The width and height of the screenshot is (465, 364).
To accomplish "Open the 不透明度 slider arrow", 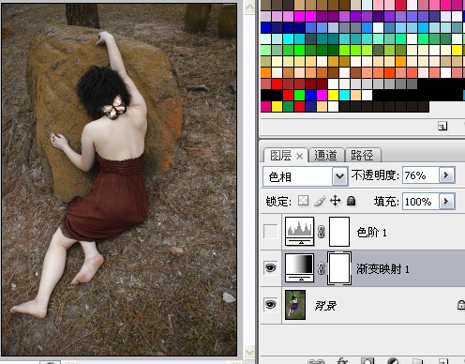I will tap(446, 175).
